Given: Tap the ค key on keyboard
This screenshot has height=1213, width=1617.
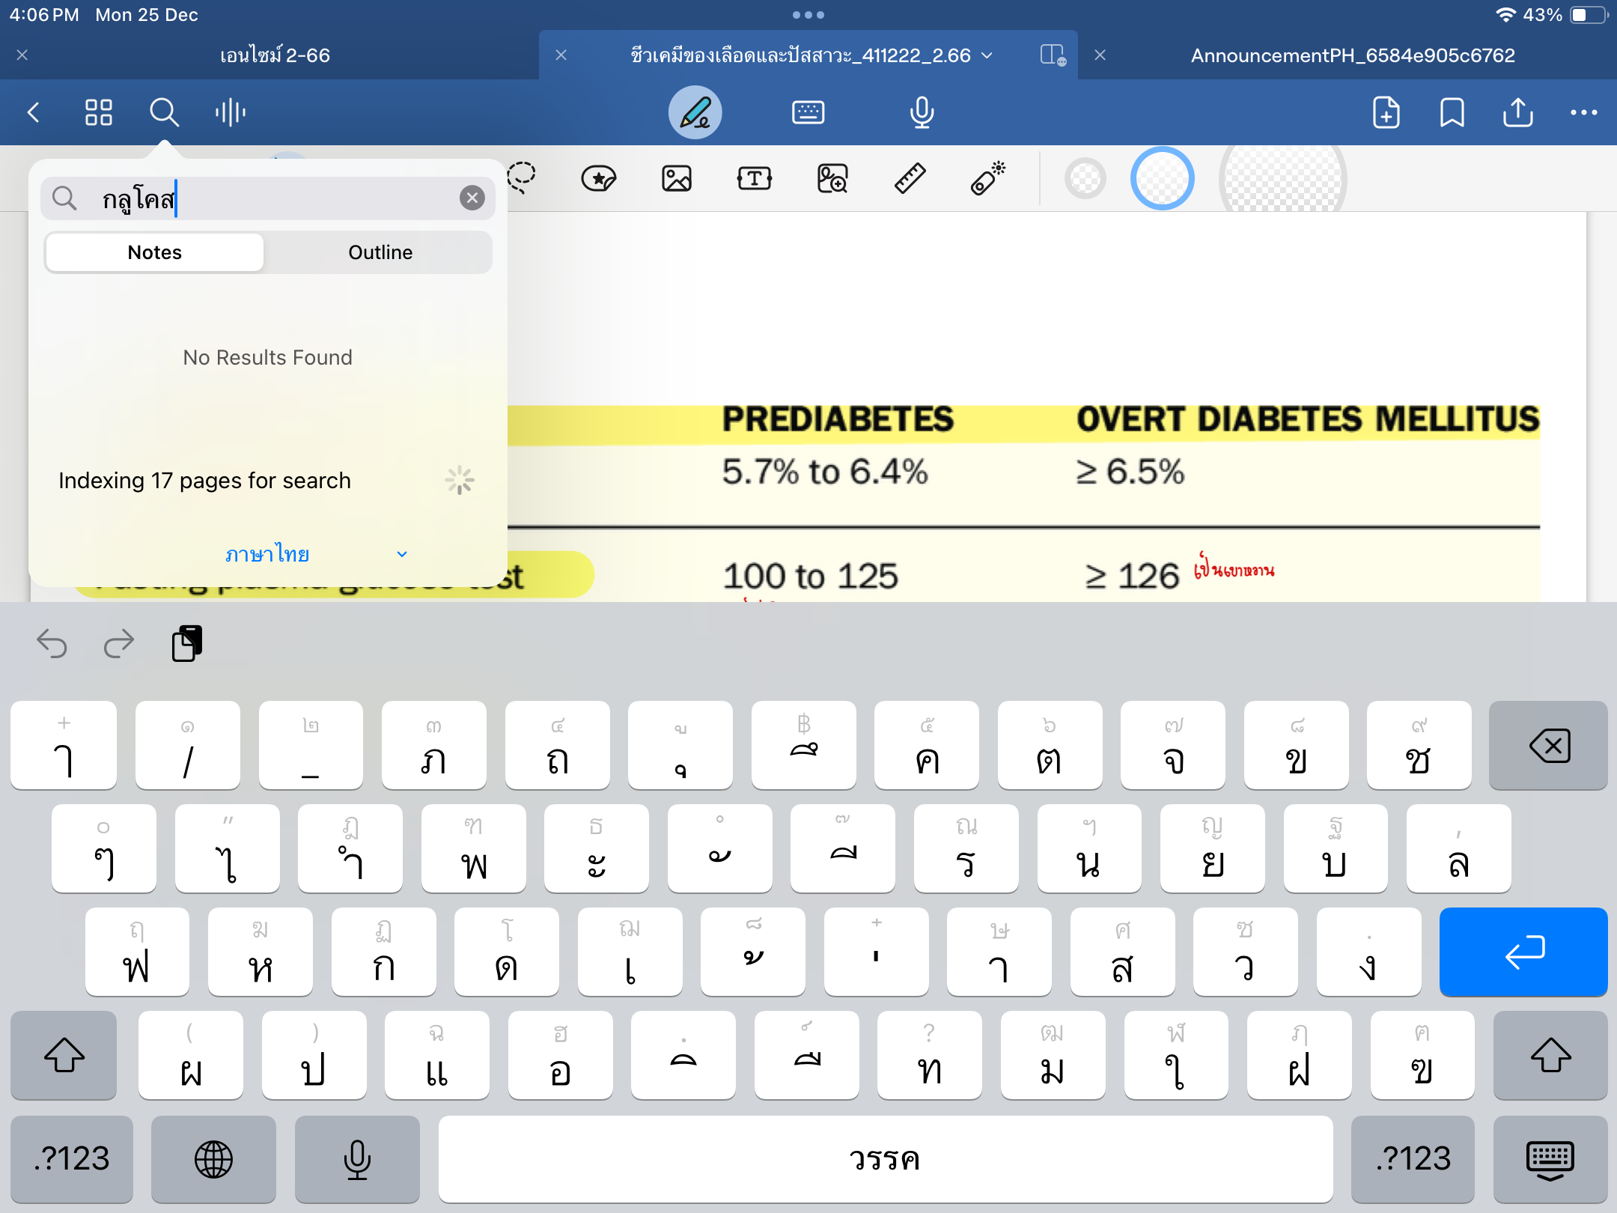Looking at the screenshot, I should coord(926,745).
